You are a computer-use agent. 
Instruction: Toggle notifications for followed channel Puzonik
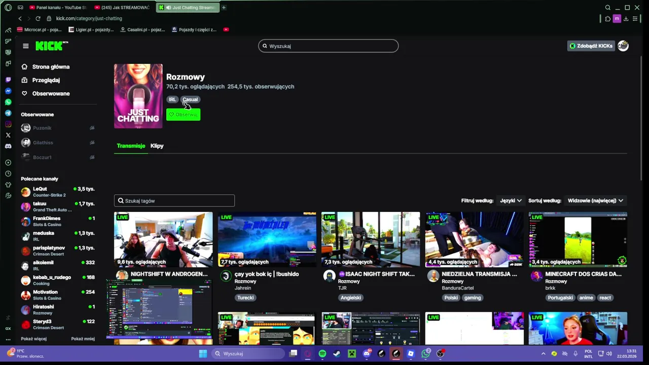pyautogui.click(x=92, y=128)
